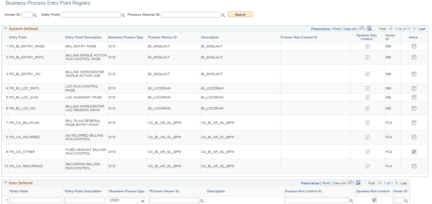Collapse the System Defined section
Viewport: 432px width, 204px height.
pos(5,28)
